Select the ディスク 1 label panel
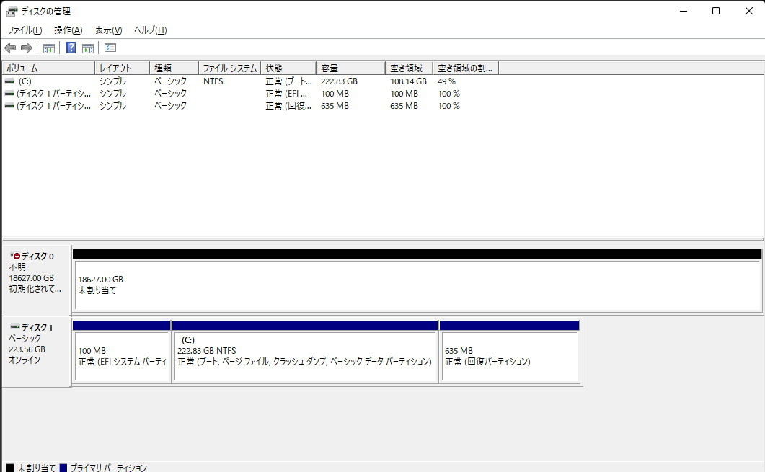765x472 pixels. coord(37,352)
